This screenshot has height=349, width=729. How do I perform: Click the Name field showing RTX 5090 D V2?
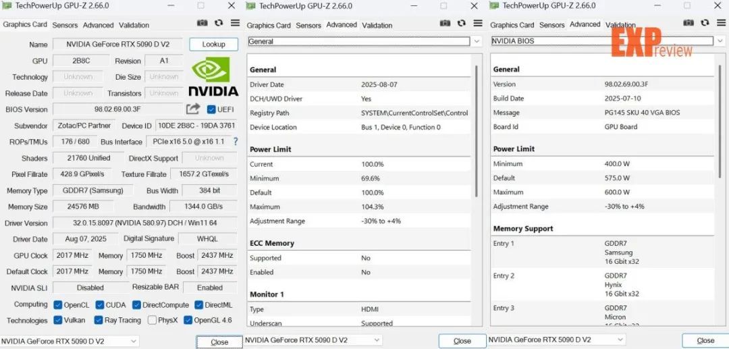pos(117,45)
